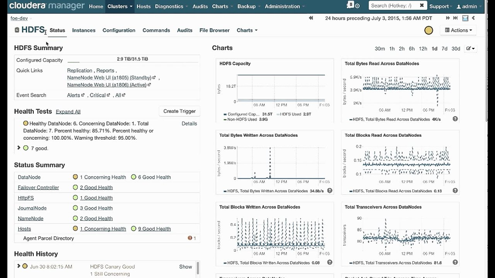
Task: Open the help icon on the Total Blocks Read chart
Action: click(x=455, y=190)
